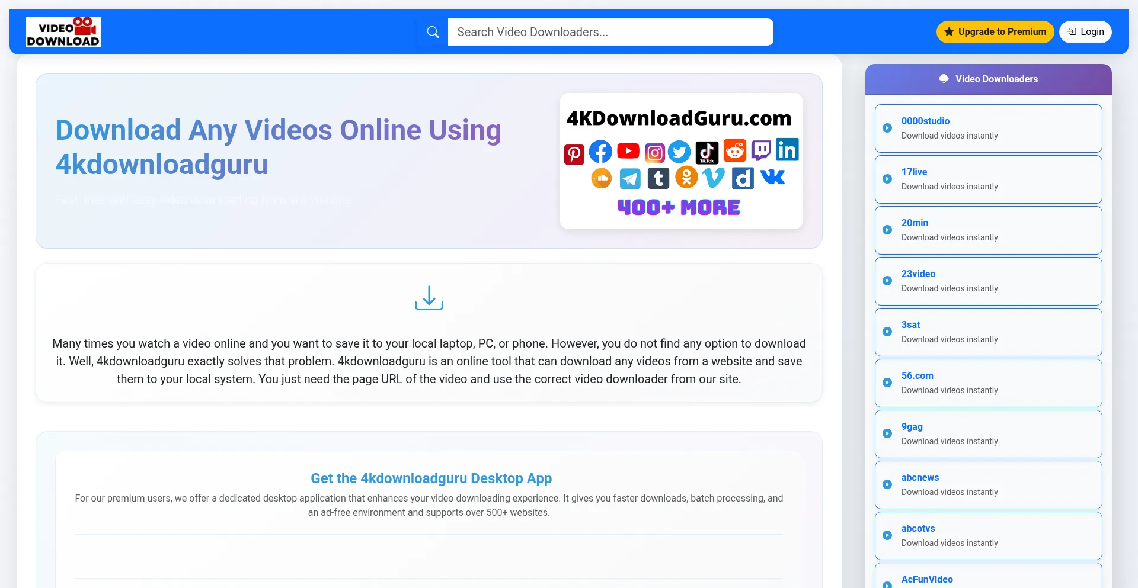This screenshot has height=588, width=1138.
Task: Click the play icon beside 20min
Action: (887, 230)
